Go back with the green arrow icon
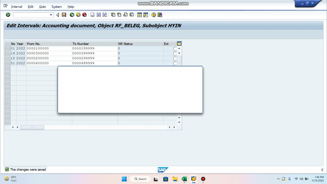Viewport: 327px width, 184px height. click(72, 15)
